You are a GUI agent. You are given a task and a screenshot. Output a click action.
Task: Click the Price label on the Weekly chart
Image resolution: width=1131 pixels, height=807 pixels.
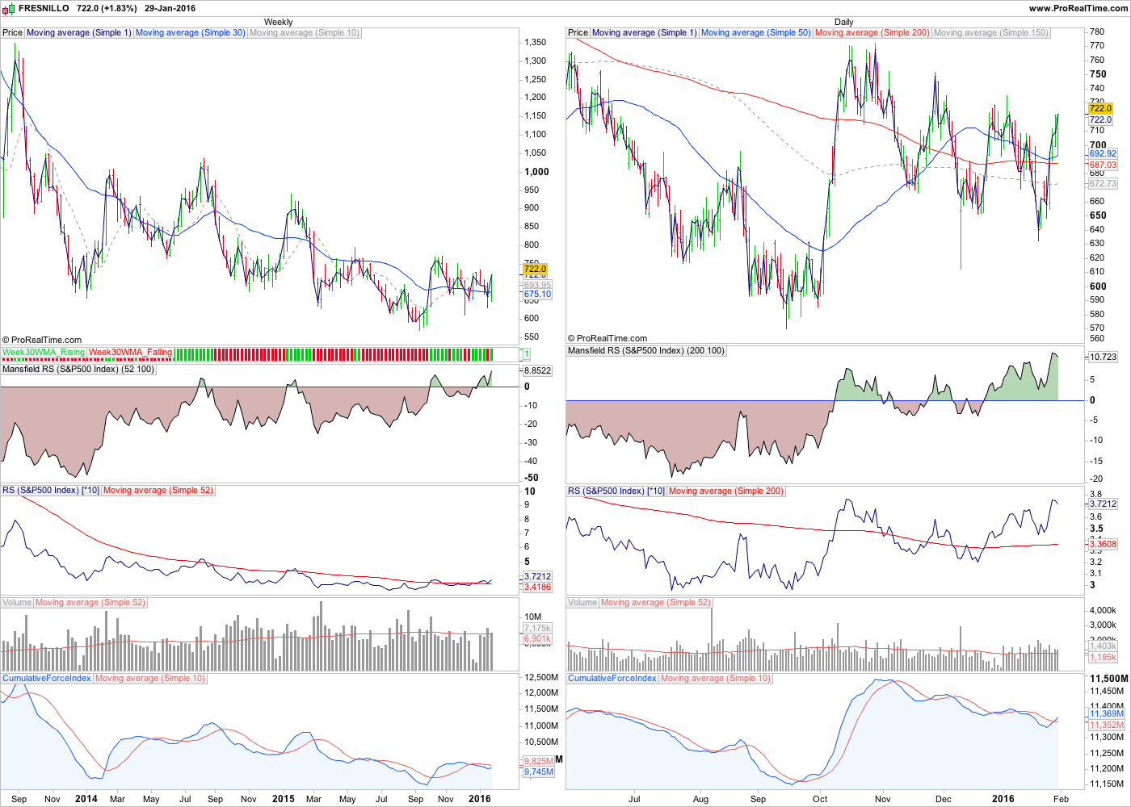click(13, 33)
